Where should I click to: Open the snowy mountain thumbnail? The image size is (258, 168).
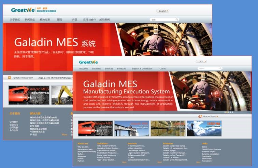pos(204,128)
